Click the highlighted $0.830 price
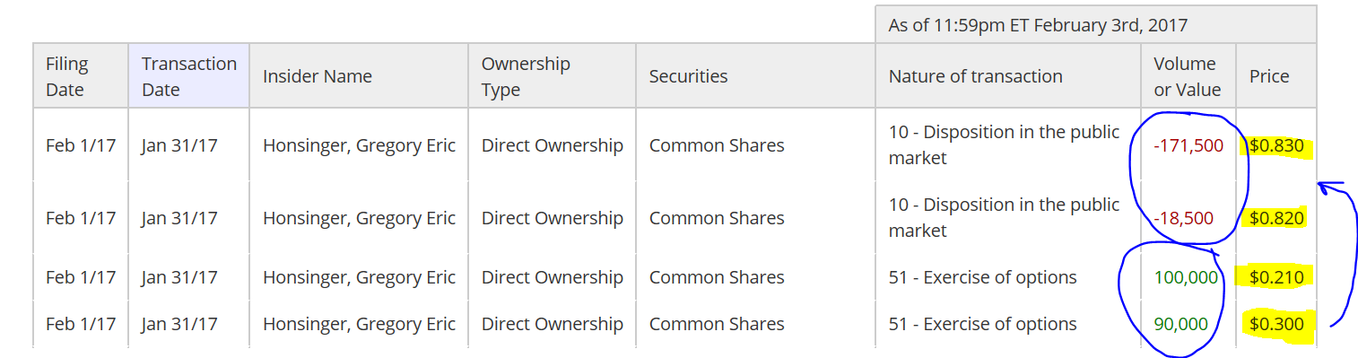This screenshot has height=358, width=1358. click(x=1276, y=146)
